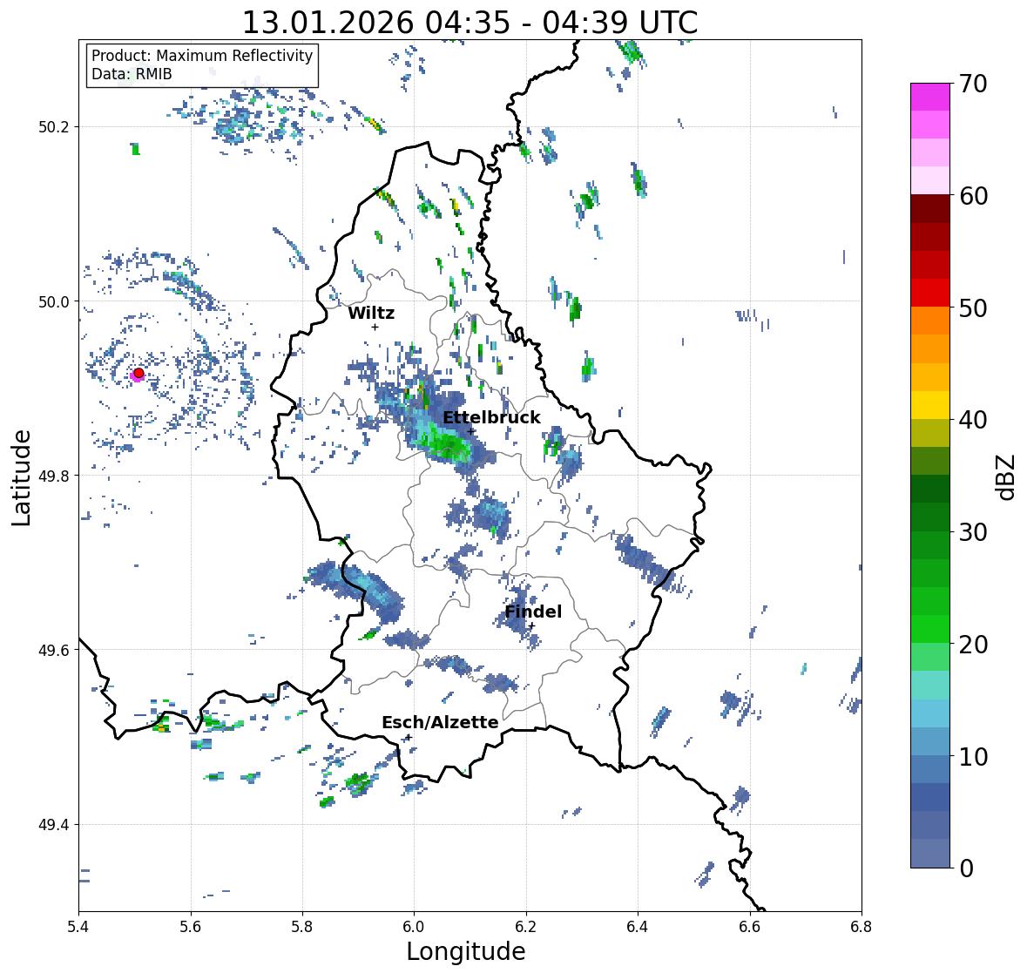Click the dark red swatch below 60
The image size is (1027, 973).
tap(930, 209)
